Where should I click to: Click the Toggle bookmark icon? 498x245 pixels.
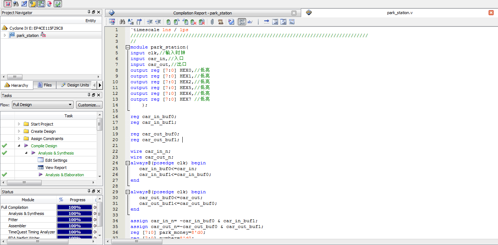click(169, 22)
